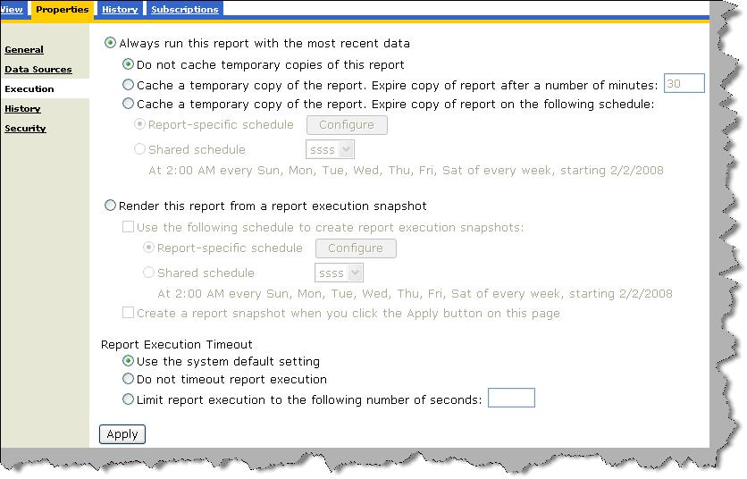Select cache expiring after number of minutes
This screenshot has width=747, height=479.
point(128,84)
